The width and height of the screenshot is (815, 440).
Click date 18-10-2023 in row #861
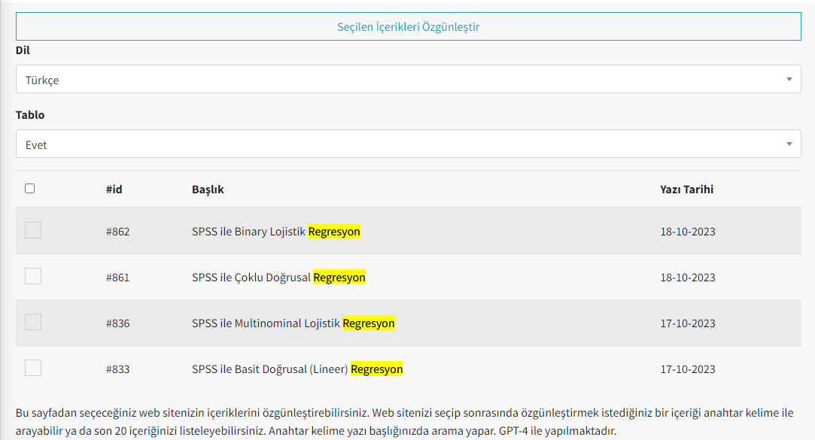click(688, 278)
